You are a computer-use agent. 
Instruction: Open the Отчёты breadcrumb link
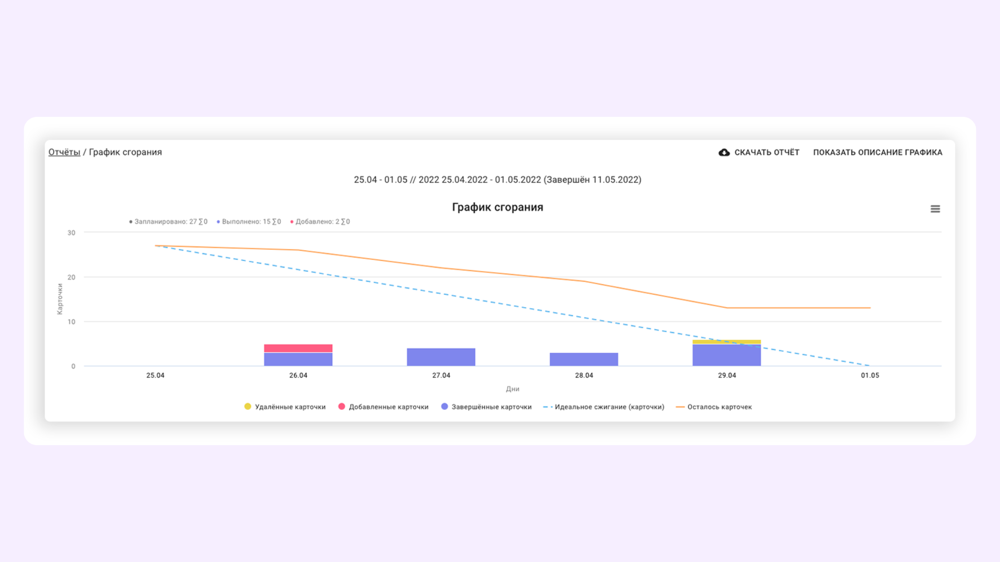point(64,152)
